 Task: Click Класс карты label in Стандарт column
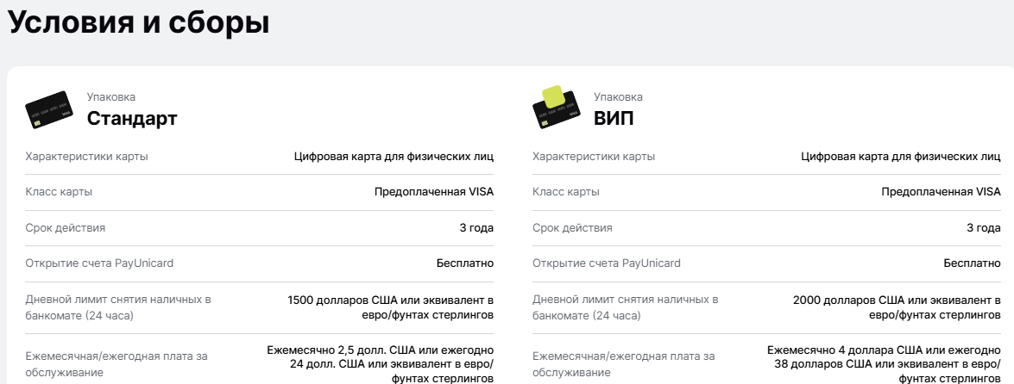point(59,192)
